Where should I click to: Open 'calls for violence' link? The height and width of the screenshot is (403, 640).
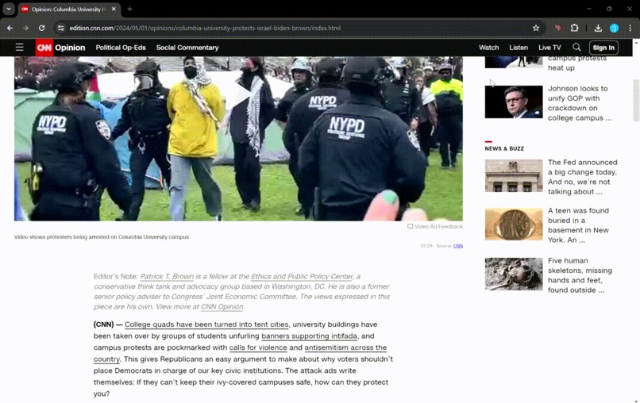258,347
